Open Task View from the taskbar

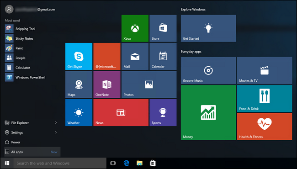[113, 163]
